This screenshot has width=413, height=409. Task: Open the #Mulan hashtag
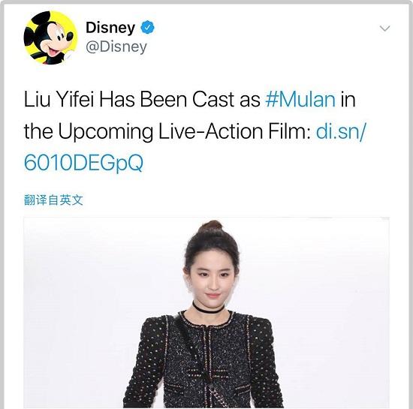(300, 99)
